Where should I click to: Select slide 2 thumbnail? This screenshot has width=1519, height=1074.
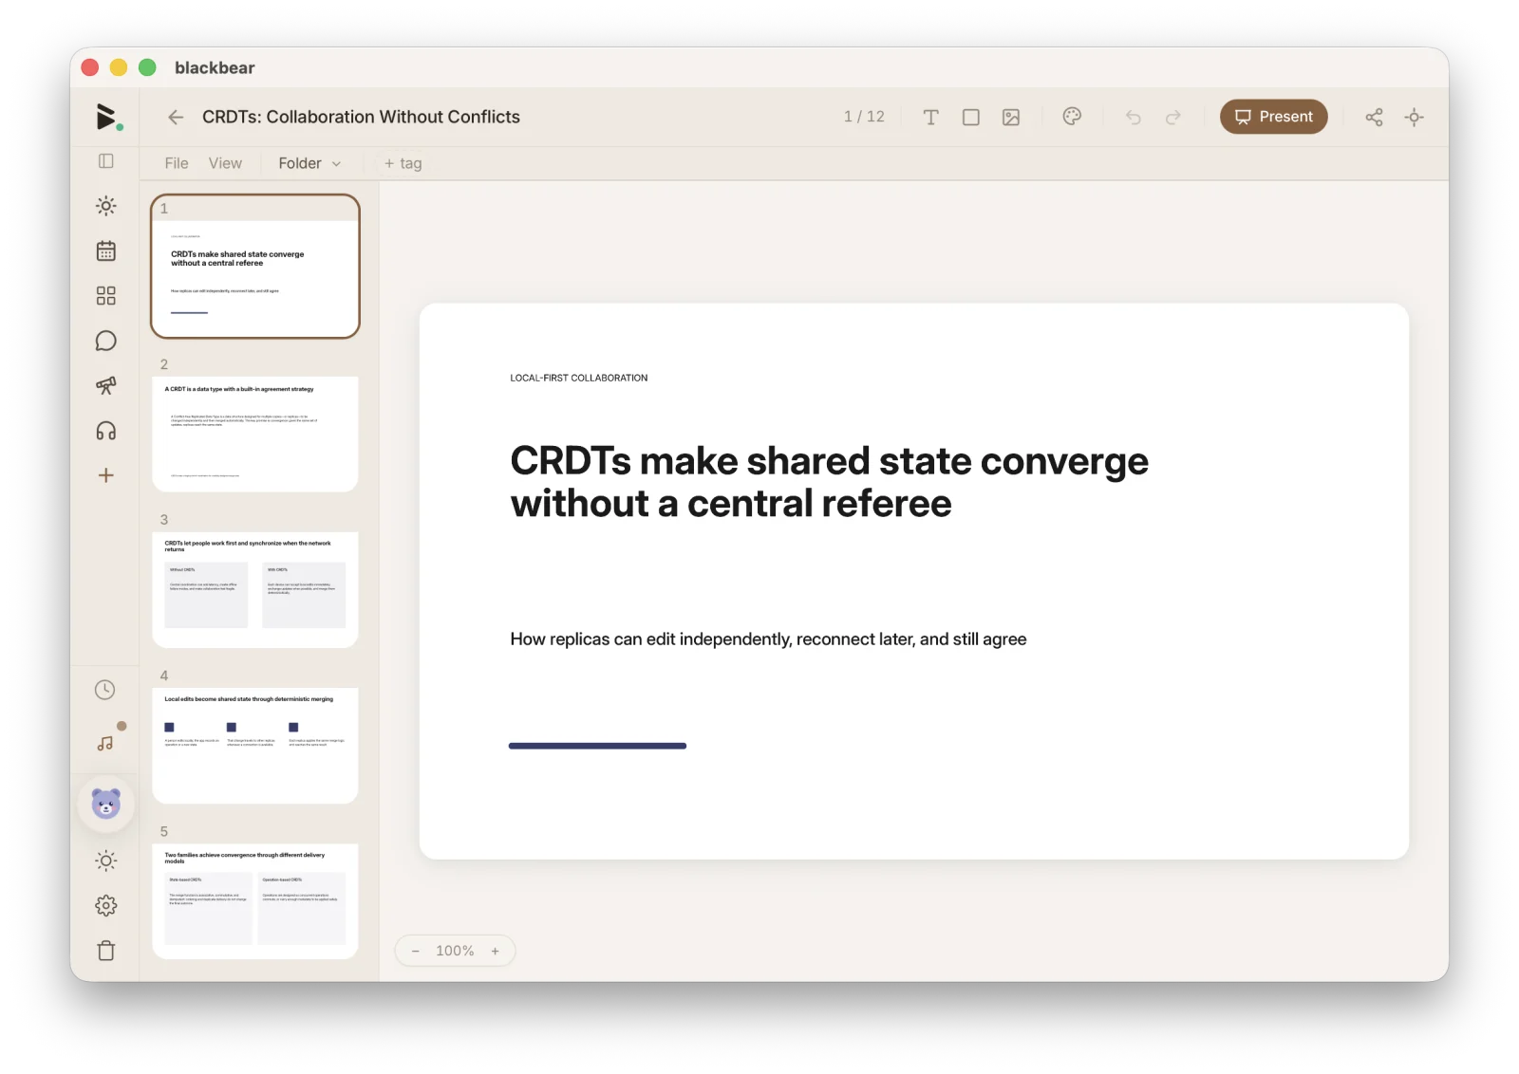click(255, 434)
